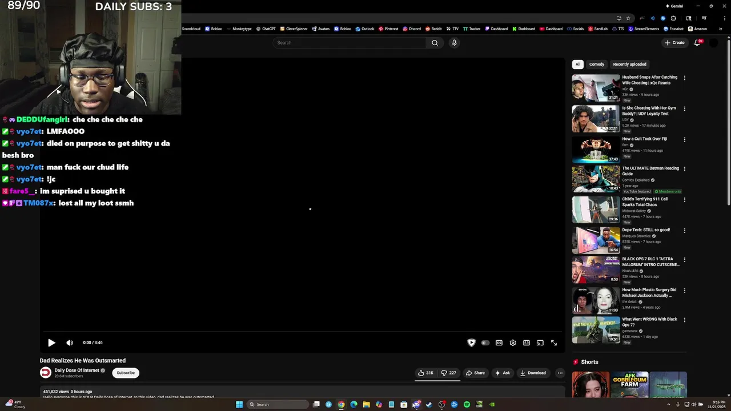This screenshot has width=731, height=411.
Task: Open How a Cult Took Over Fiji thumbnail
Action: pyautogui.click(x=596, y=150)
